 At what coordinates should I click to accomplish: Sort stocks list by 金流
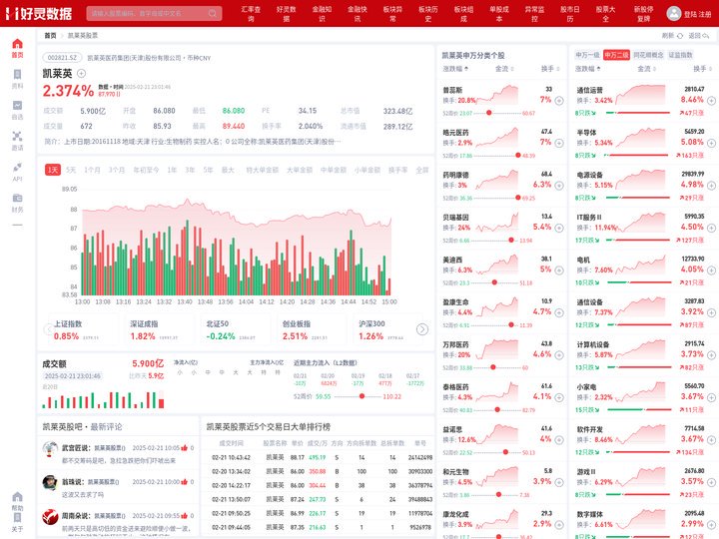(x=504, y=69)
